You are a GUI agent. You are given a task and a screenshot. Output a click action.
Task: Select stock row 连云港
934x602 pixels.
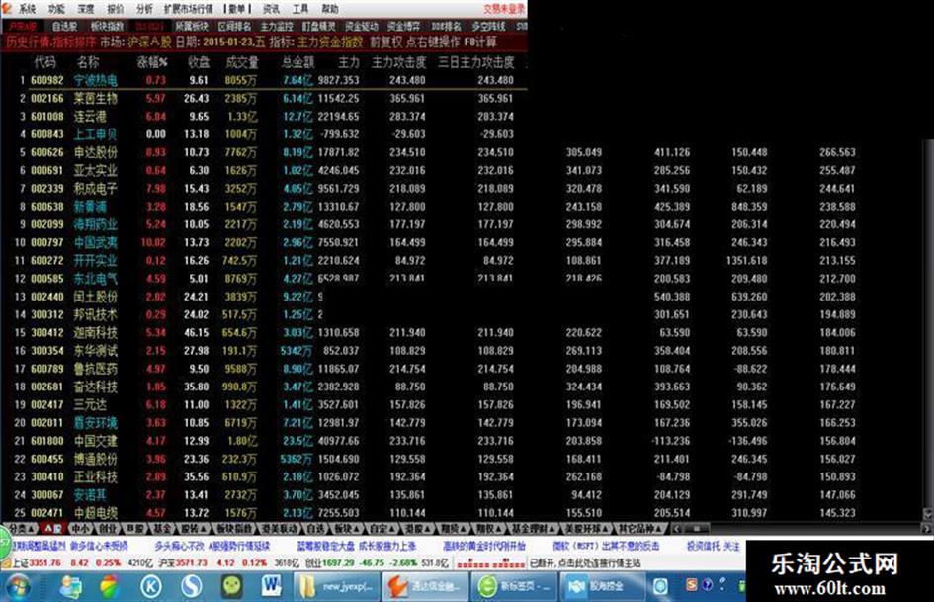coord(264,117)
